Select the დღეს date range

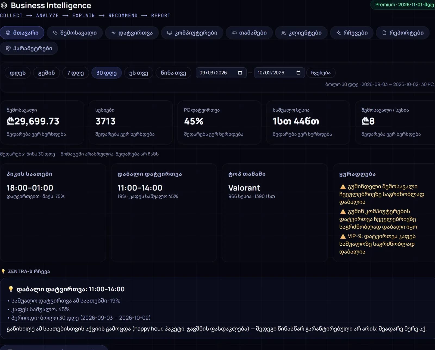(x=18, y=73)
